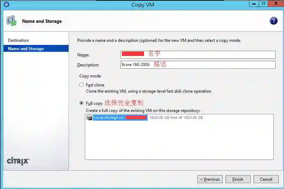Click the Citrix logo in the sidebar
The width and height of the screenshot is (284, 189).
18,161
